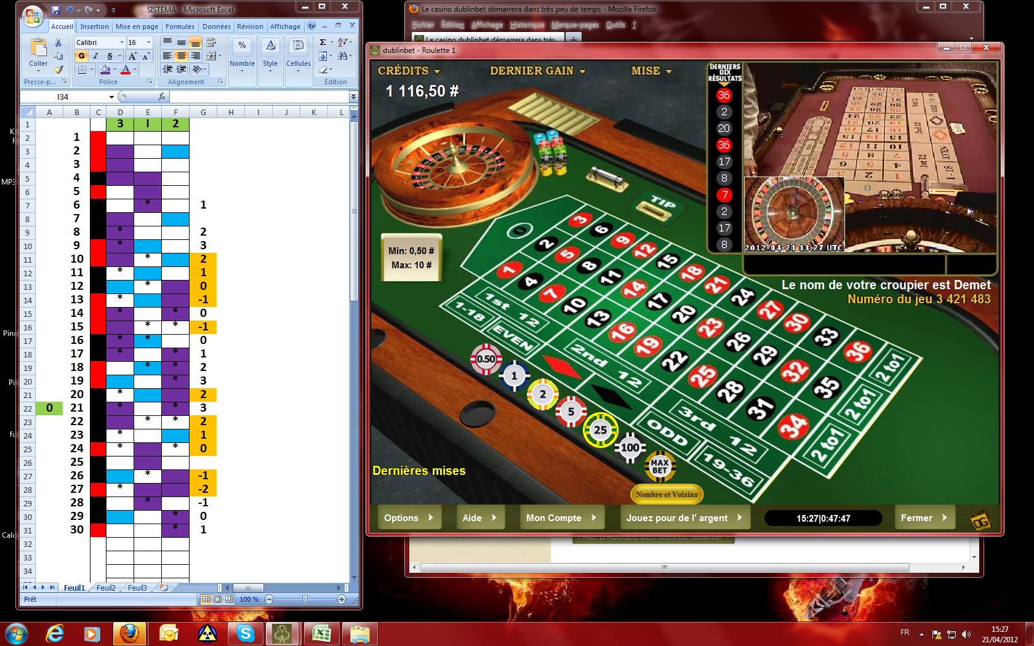Viewport: 1034px width, 646px height.
Task: Pick the 0.50 betting chip
Action: (x=486, y=359)
